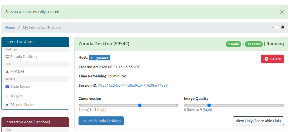Open the gpusm14 host shell link

point(99,58)
